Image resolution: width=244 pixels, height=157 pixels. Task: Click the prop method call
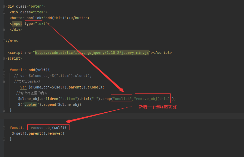[106, 99]
